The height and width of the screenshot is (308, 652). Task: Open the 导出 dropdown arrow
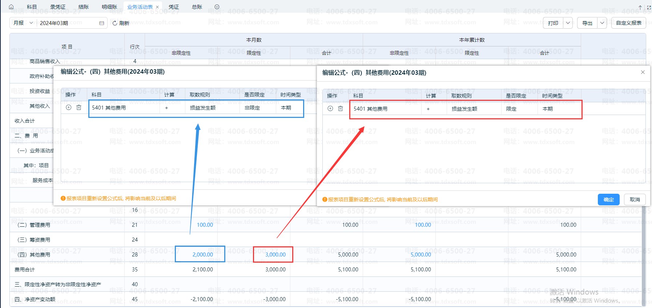point(602,23)
